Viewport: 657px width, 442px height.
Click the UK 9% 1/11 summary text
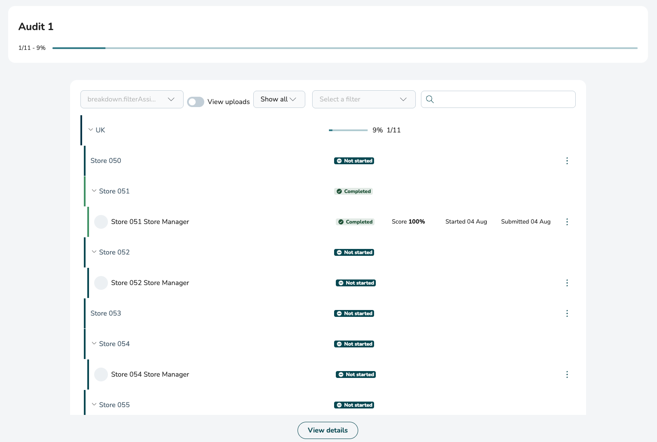pyautogui.click(x=387, y=130)
